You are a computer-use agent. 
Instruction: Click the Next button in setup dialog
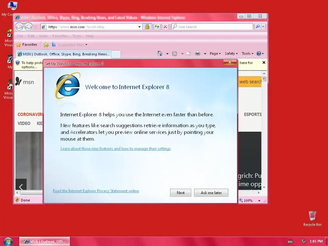(181, 193)
